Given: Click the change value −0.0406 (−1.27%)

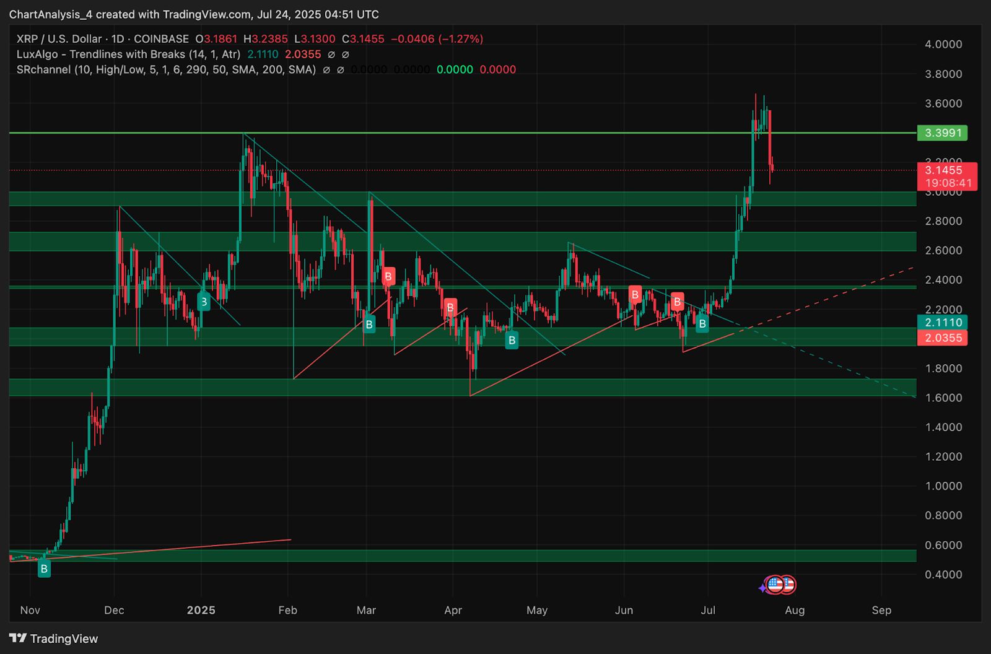Looking at the screenshot, I should [x=437, y=39].
